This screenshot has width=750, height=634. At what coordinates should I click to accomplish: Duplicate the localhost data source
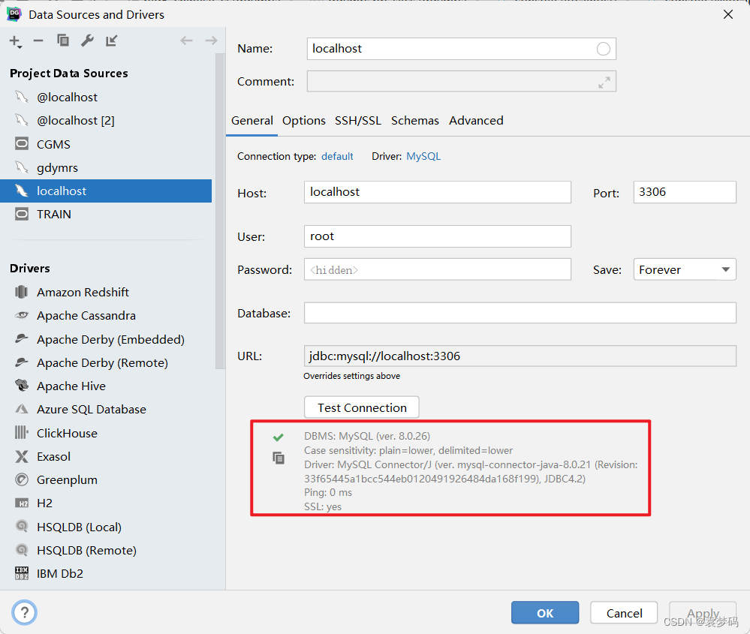click(63, 41)
